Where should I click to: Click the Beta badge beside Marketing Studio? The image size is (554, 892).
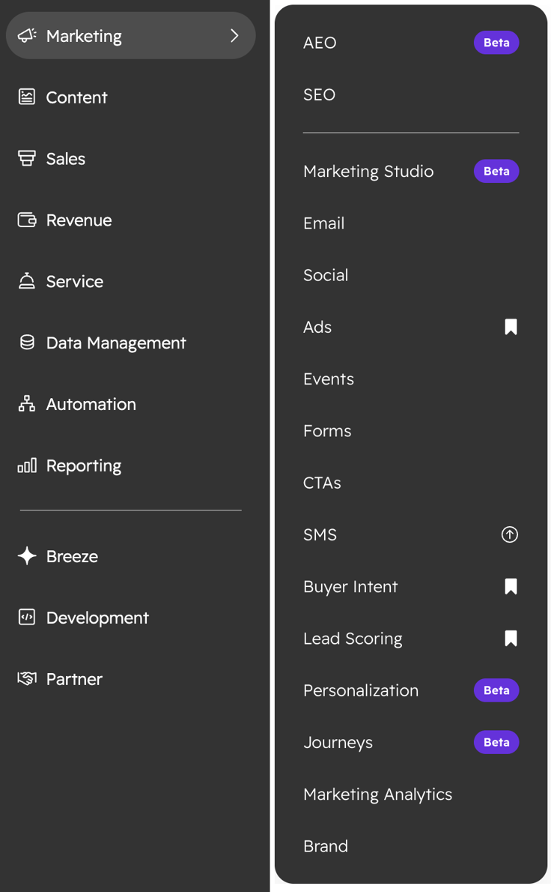(x=496, y=171)
